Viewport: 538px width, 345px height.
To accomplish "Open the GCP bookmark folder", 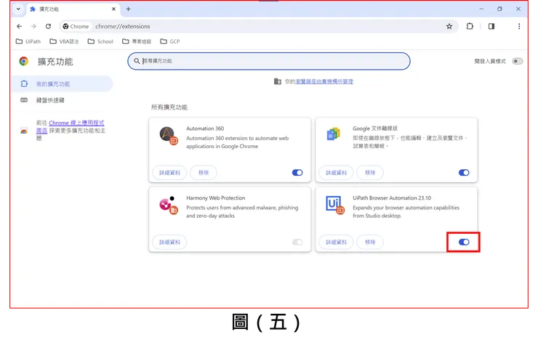I will point(170,41).
